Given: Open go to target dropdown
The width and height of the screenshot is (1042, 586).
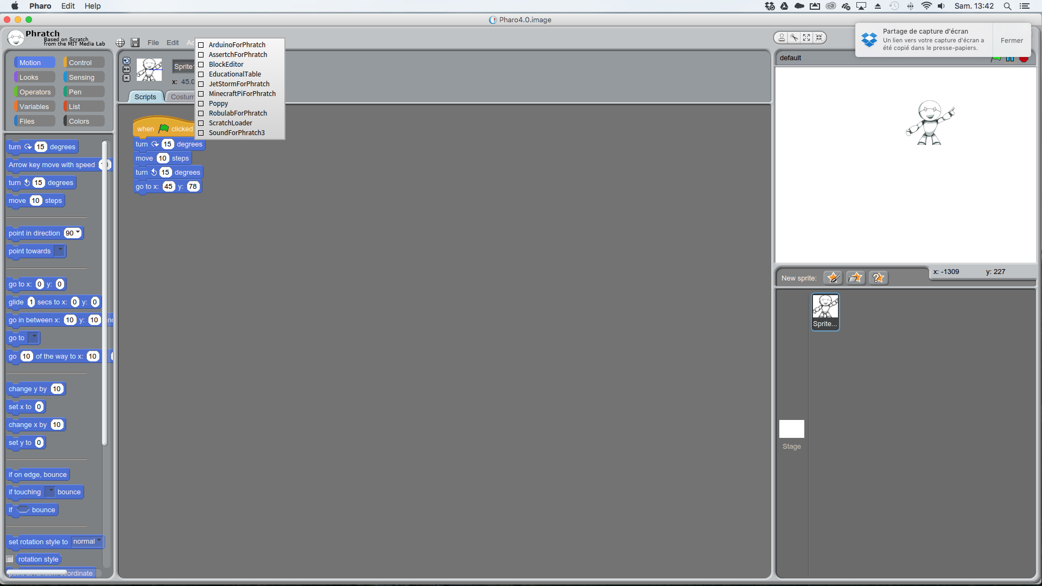Looking at the screenshot, I should click(34, 337).
